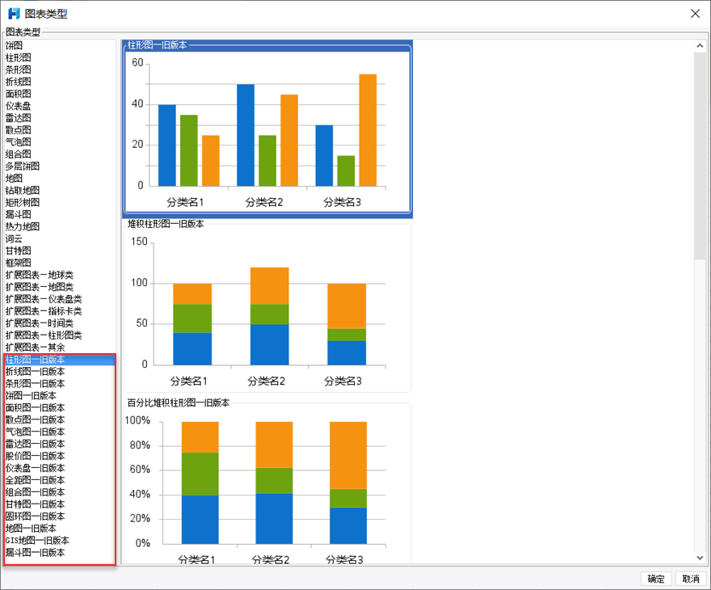
Task: Choose 扩展图表－柱形图类 entry
Action: pos(44,335)
